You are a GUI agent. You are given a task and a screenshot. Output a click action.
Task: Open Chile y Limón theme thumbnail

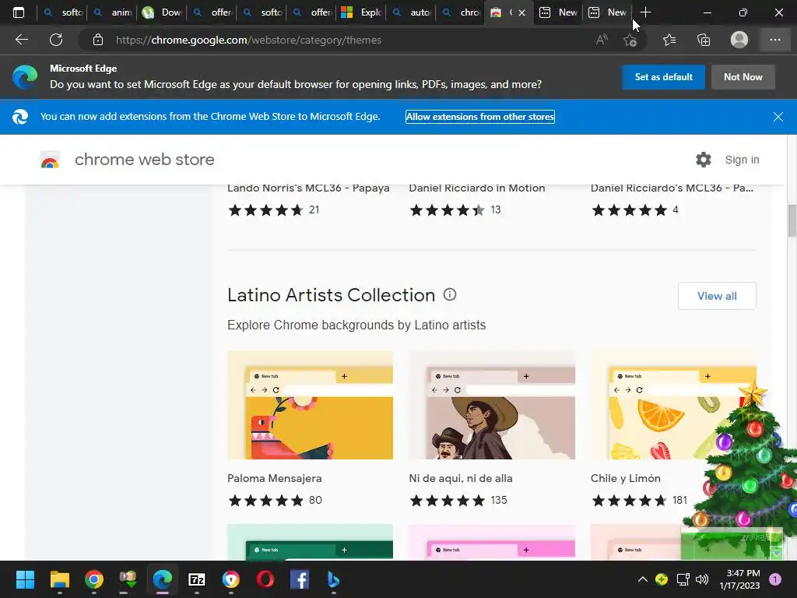(673, 405)
